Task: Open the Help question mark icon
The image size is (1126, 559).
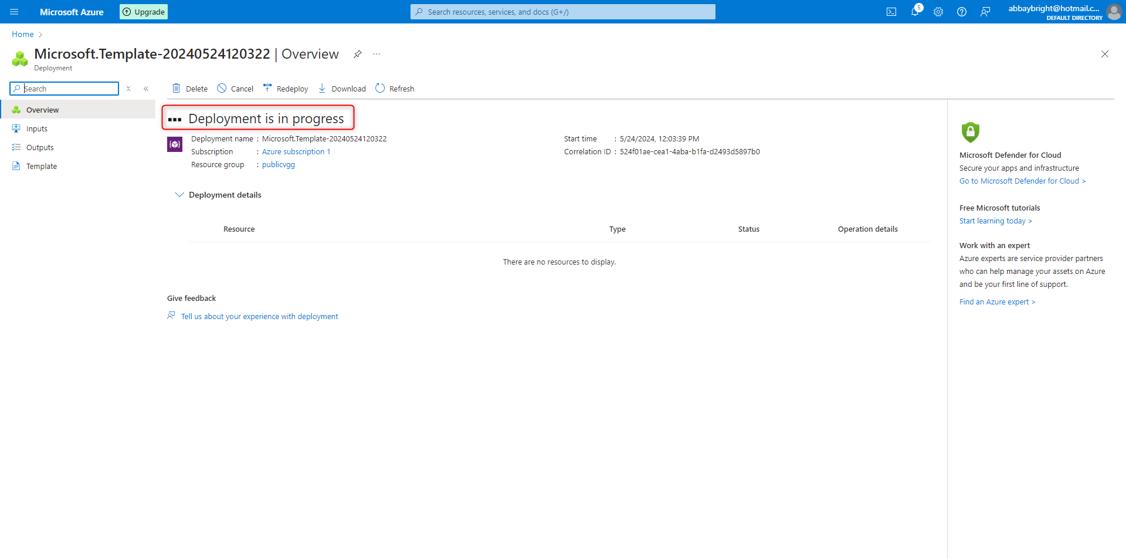Action: pyautogui.click(x=962, y=12)
